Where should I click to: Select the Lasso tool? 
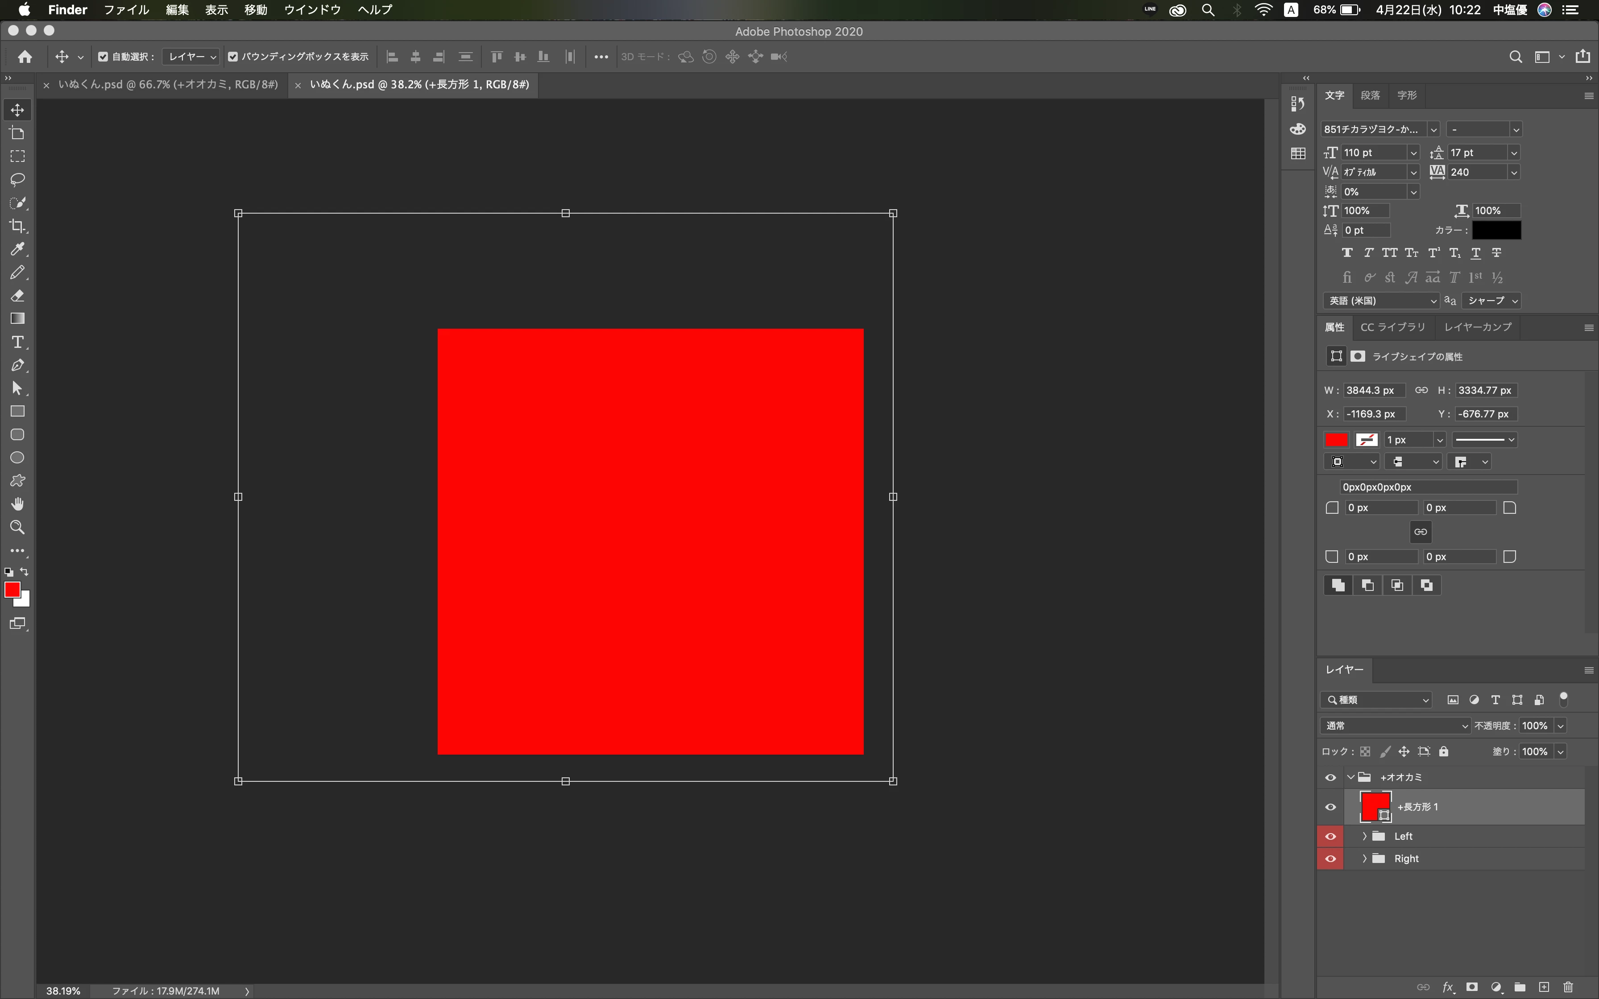18,180
